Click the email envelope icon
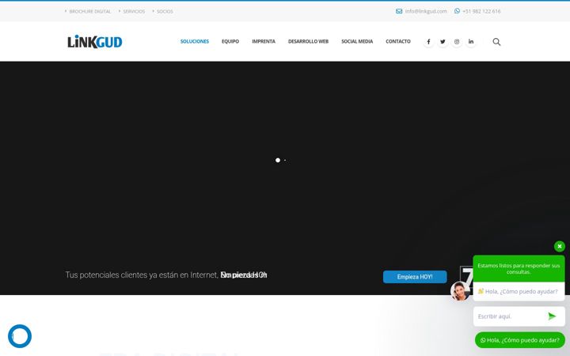The width and height of the screenshot is (570, 356). point(399,11)
